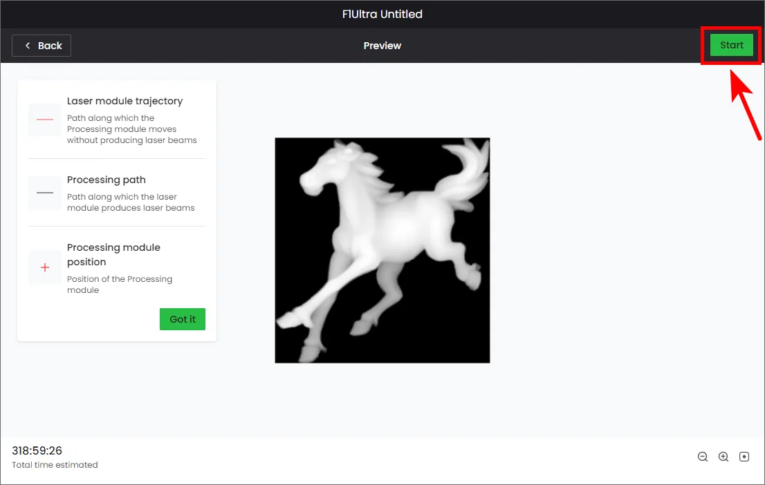Screen dimensions: 765x485
Task: Click the 'Laser module trajectory' heading
Action: click(x=125, y=101)
